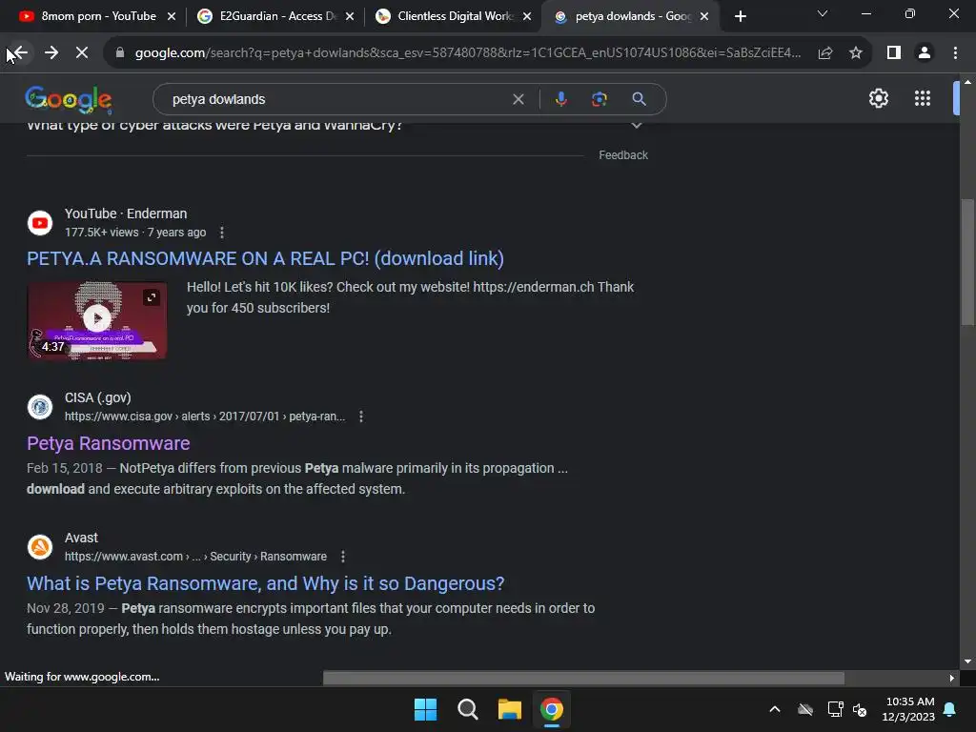Close the 8mom YouTube tab
The image size is (976, 732).
pos(172,16)
